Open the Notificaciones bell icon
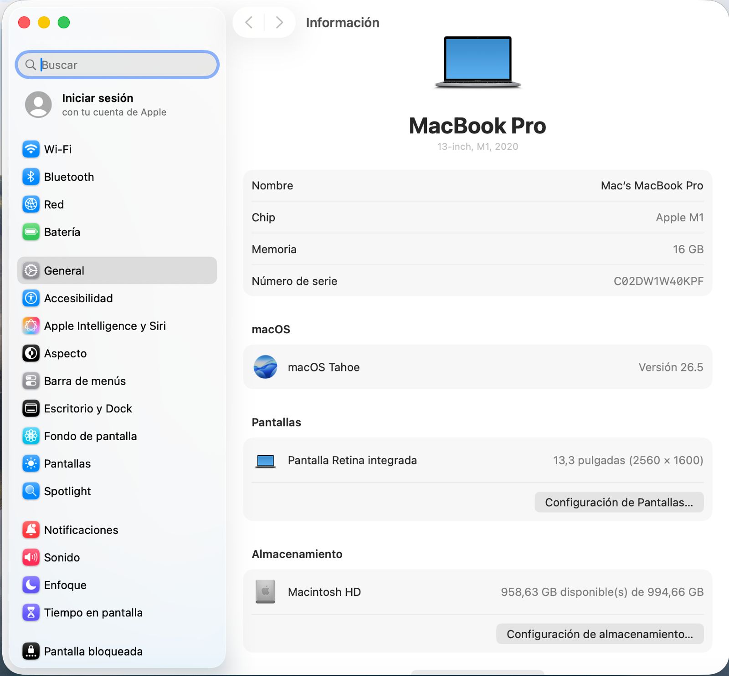The height and width of the screenshot is (676, 729). coord(31,530)
